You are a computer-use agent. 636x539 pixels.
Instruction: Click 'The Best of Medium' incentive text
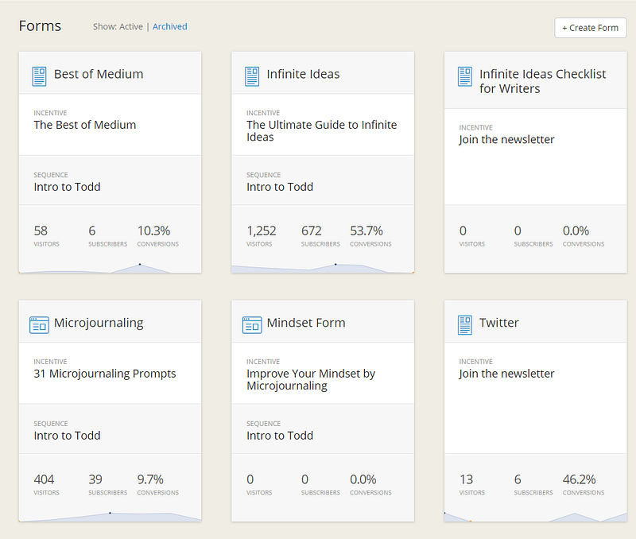tap(85, 125)
